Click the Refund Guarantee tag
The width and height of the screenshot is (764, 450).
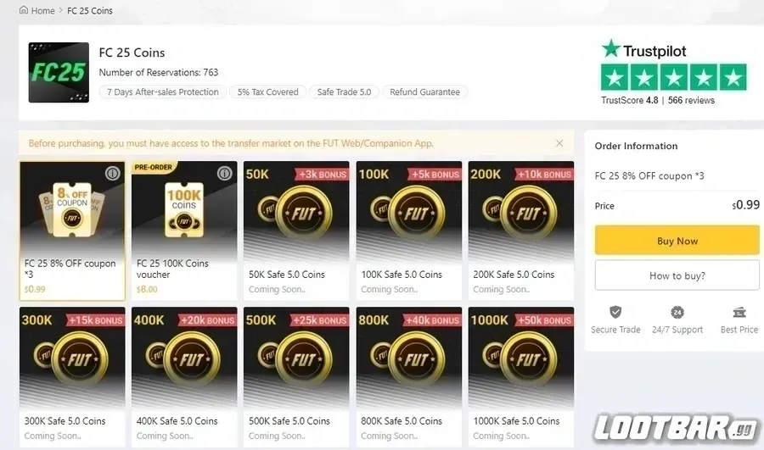[425, 92]
